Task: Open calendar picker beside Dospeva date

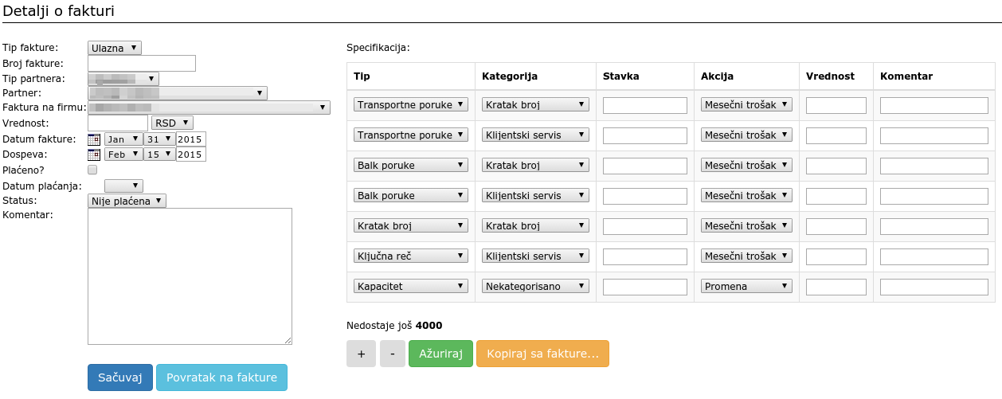Action: pyautogui.click(x=94, y=155)
